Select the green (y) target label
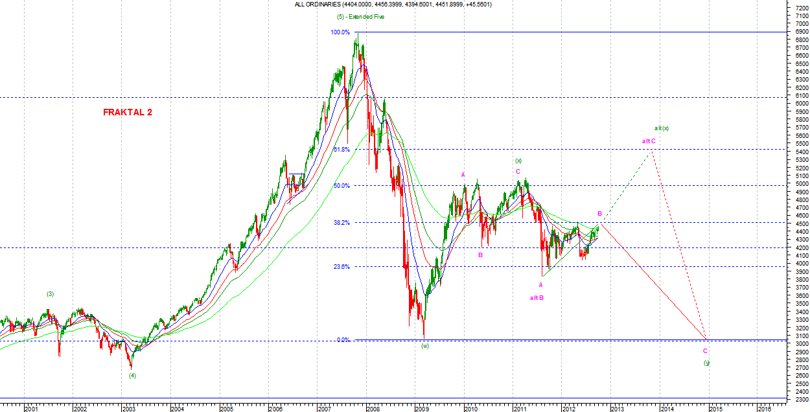810x412 pixels. point(707,363)
